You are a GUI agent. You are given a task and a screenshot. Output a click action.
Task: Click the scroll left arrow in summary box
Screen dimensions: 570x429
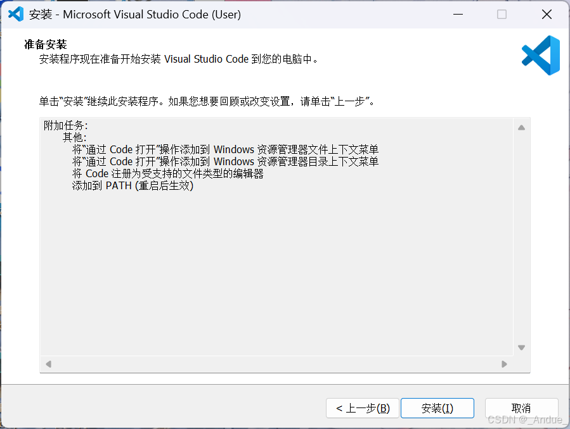(48, 364)
